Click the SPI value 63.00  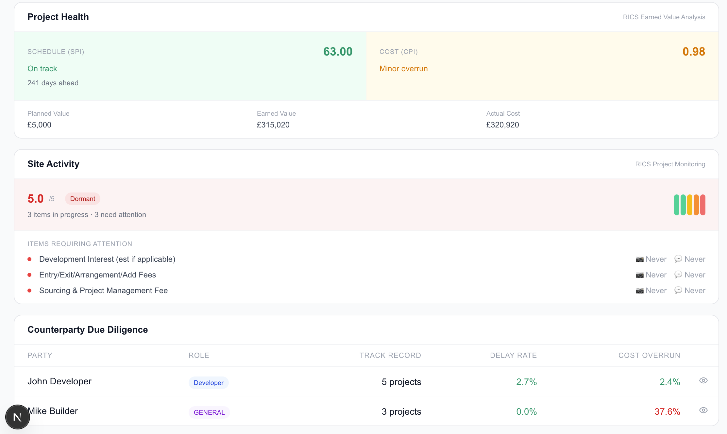[337, 51]
